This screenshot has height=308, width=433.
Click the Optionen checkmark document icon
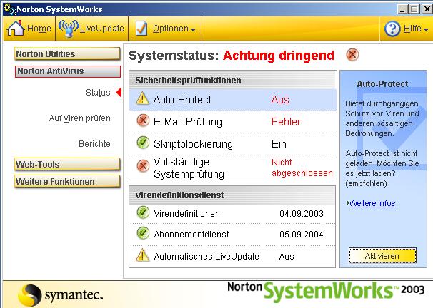(x=141, y=28)
